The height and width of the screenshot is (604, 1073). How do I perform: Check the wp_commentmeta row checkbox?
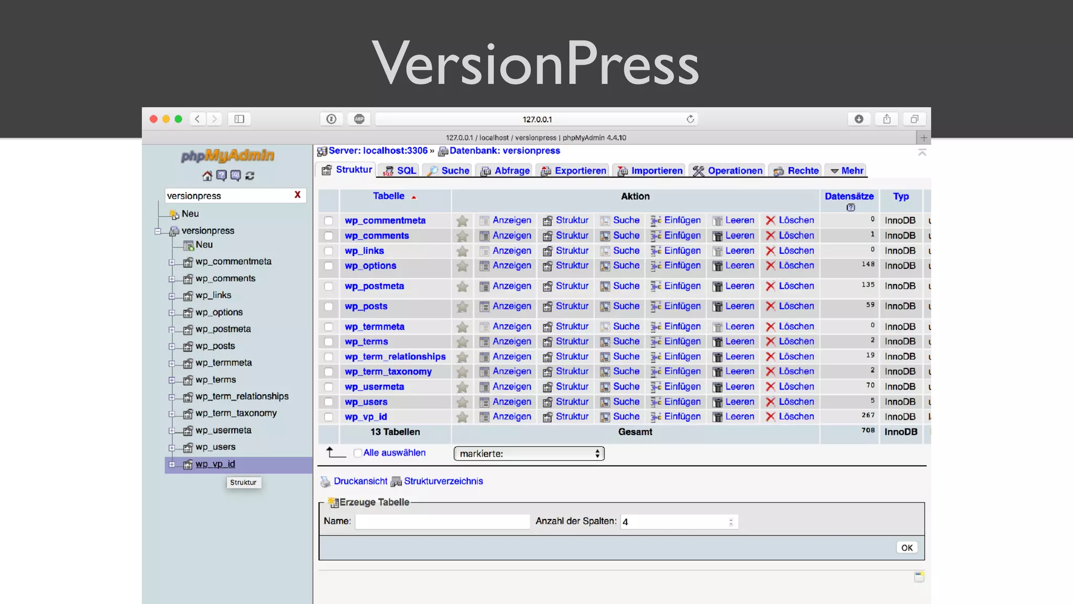329,221
